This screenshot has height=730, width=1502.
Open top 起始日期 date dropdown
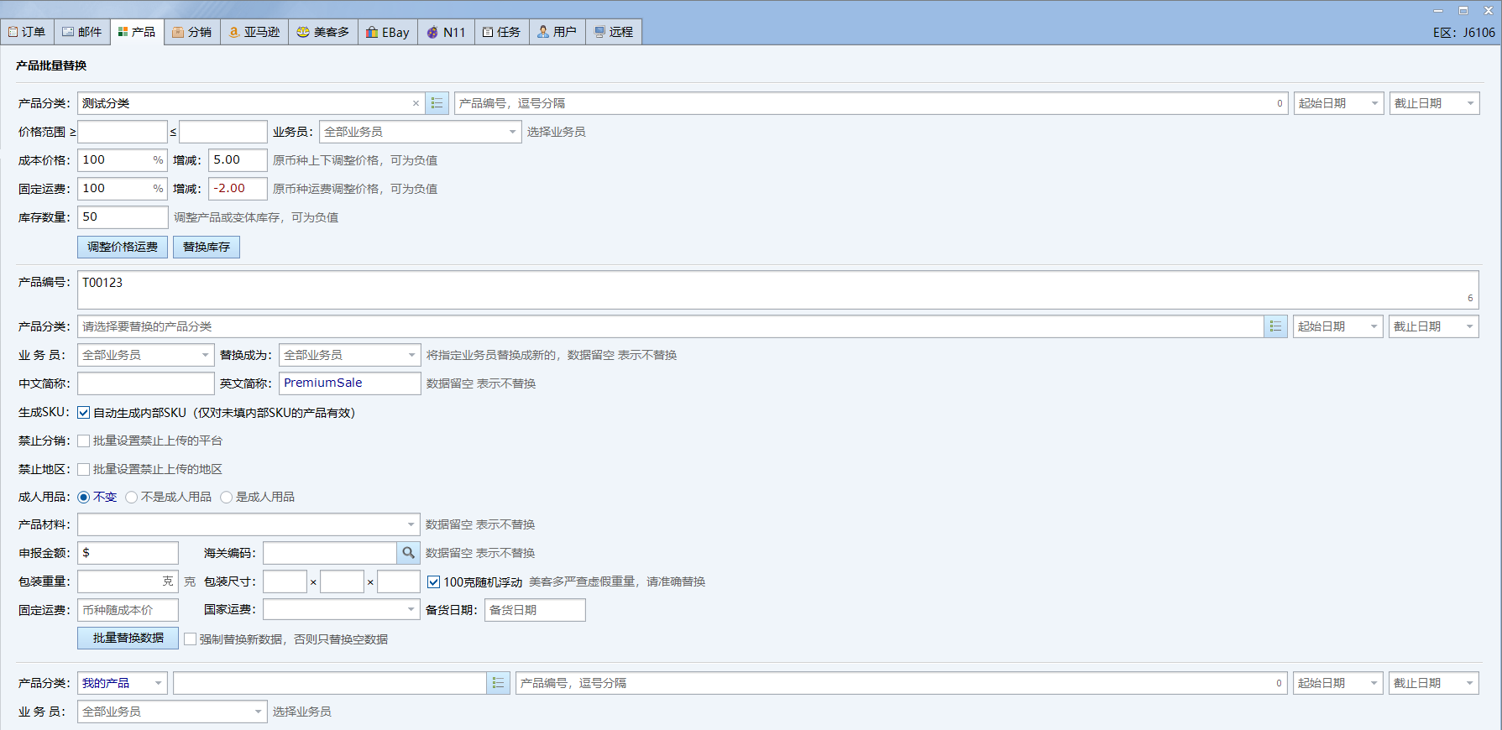click(1338, 103)
